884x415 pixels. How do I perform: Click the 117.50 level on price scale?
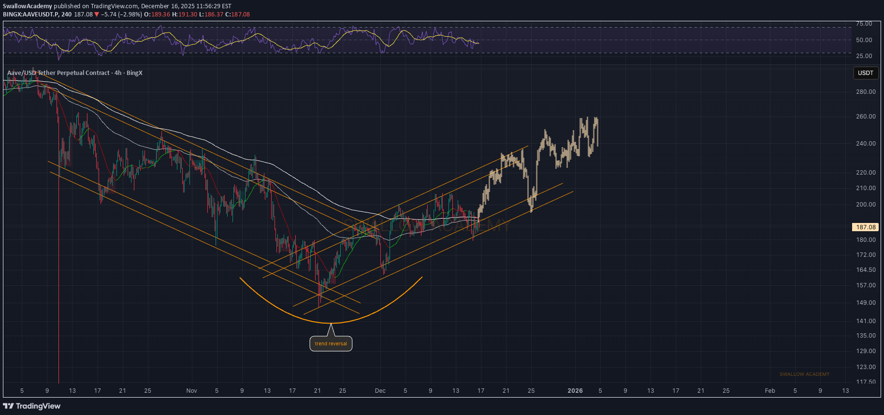click(x=865, y=382)
